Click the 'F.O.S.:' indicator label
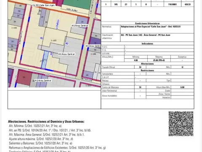The height and width of the screenshot is (152, 202). [x=105, y=47]
